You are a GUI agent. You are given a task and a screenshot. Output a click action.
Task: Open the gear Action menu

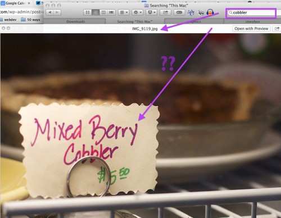138,12
